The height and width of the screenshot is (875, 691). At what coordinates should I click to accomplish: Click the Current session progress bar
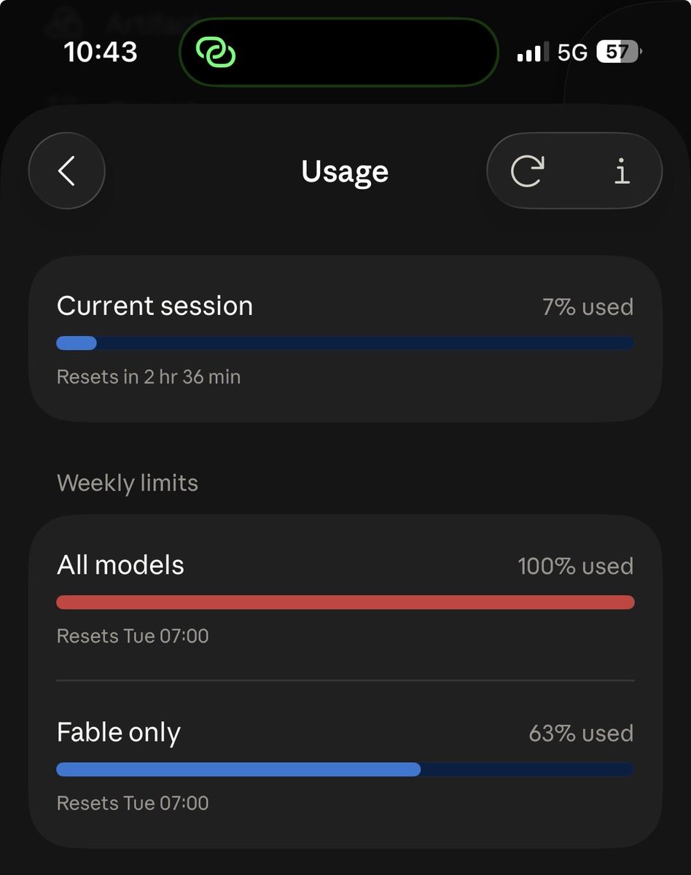pyautogui.click(x=345, y=343)
